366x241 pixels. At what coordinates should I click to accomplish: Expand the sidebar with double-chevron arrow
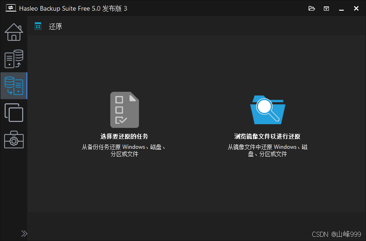coord(24,234)
